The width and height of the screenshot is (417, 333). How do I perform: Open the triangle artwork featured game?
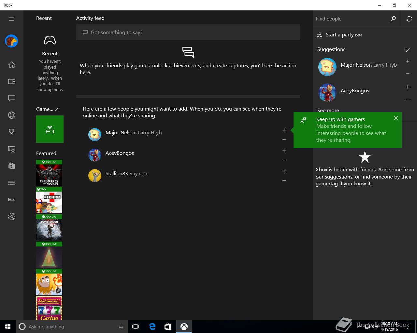(49, 255)
